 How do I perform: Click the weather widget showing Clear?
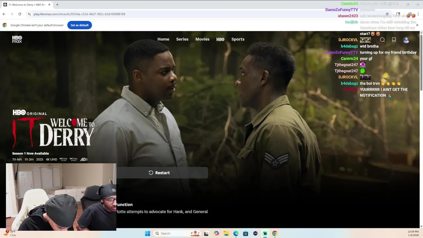pos(10,233)
